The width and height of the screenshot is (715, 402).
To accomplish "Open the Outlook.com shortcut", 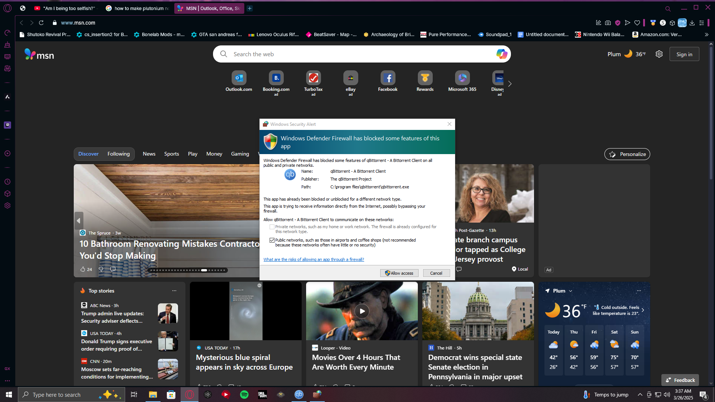I will click(x=239, y=82).
